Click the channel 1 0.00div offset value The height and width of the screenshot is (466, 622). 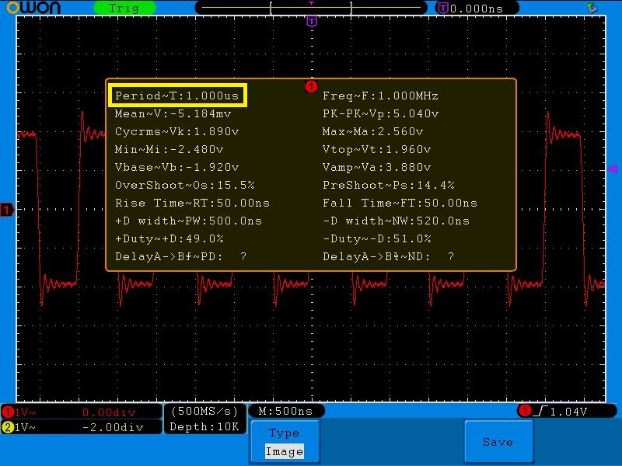[x=109, y=412]
